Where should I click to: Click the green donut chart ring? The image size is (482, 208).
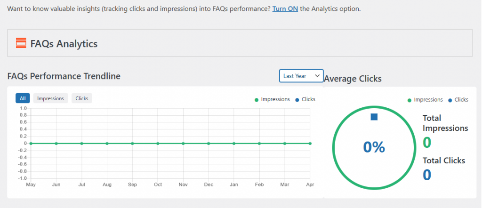click(x=333, y=147)
